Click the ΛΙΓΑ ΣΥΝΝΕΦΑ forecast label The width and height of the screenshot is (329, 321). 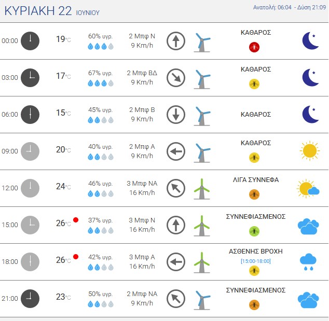click(x=255, y=180)
